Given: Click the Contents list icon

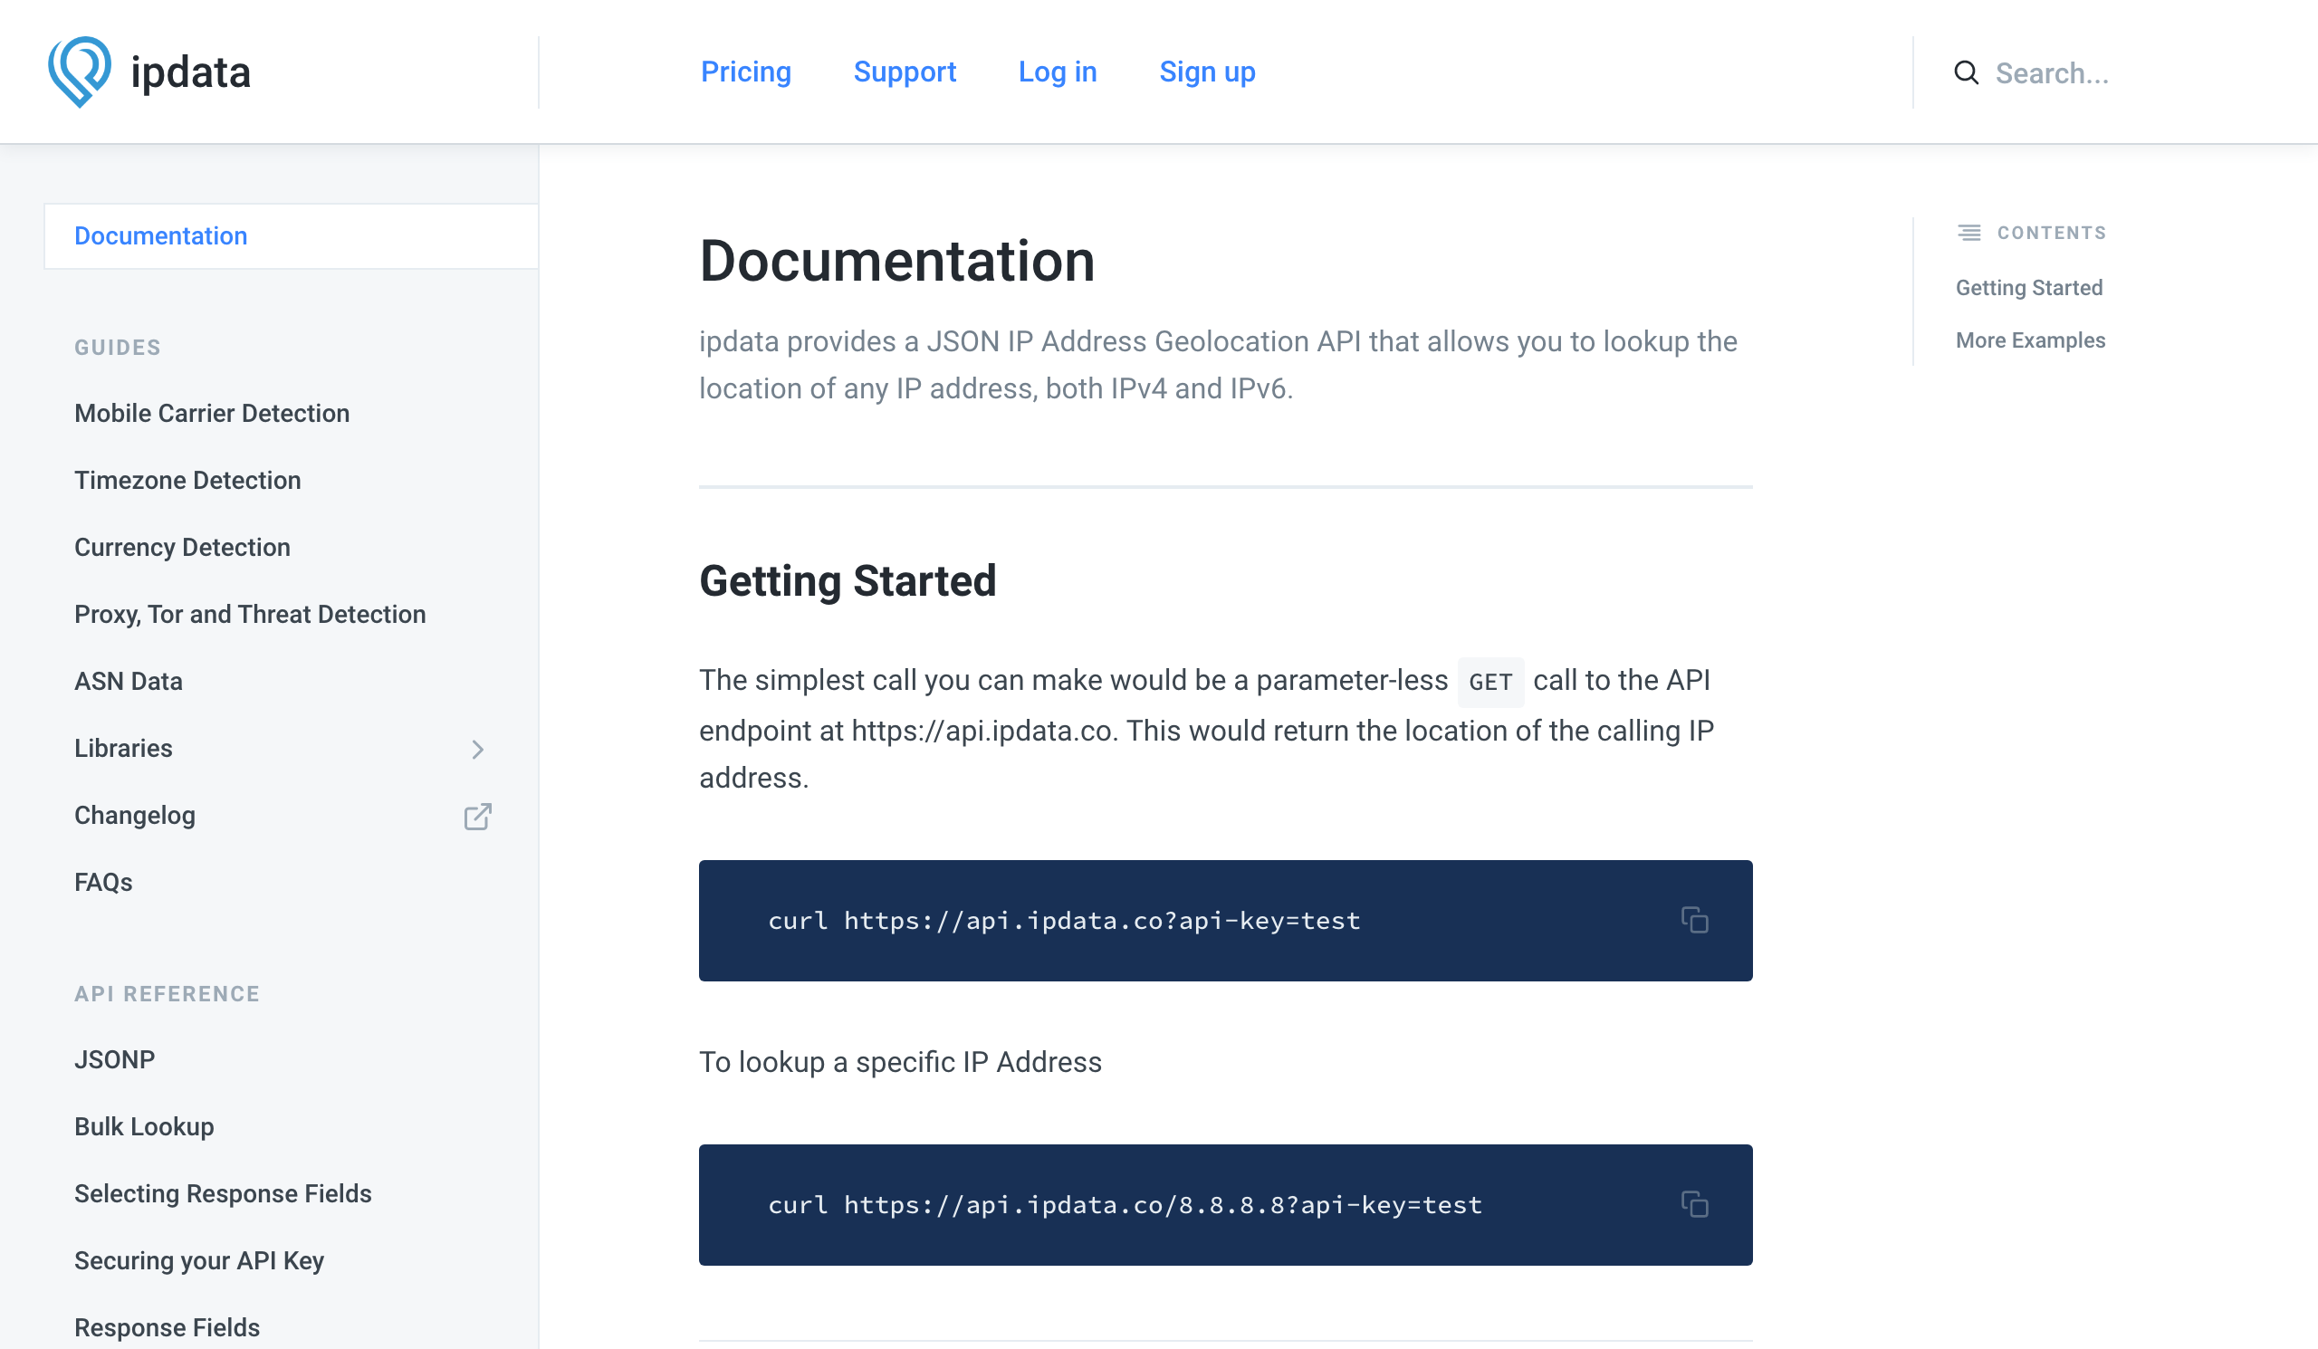Looking at the screenshot, I should coord(1968,233).
